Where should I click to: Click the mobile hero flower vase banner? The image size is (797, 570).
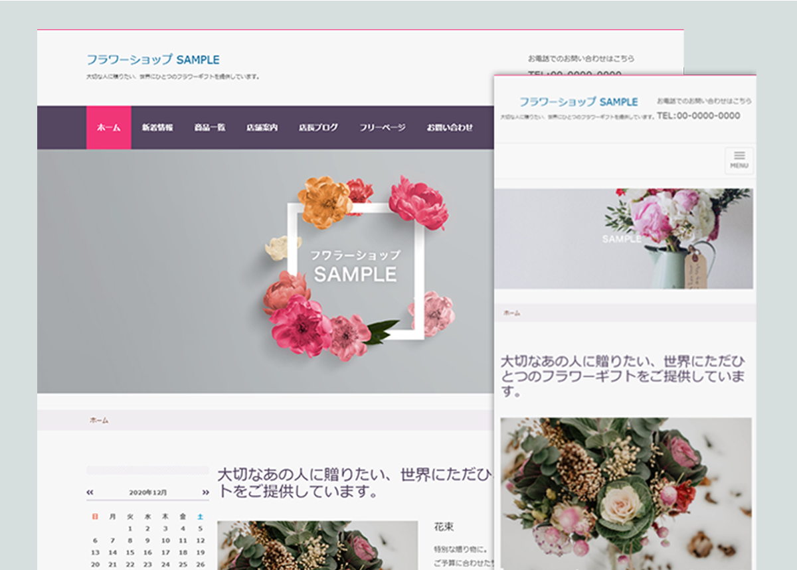click(624, 238)
